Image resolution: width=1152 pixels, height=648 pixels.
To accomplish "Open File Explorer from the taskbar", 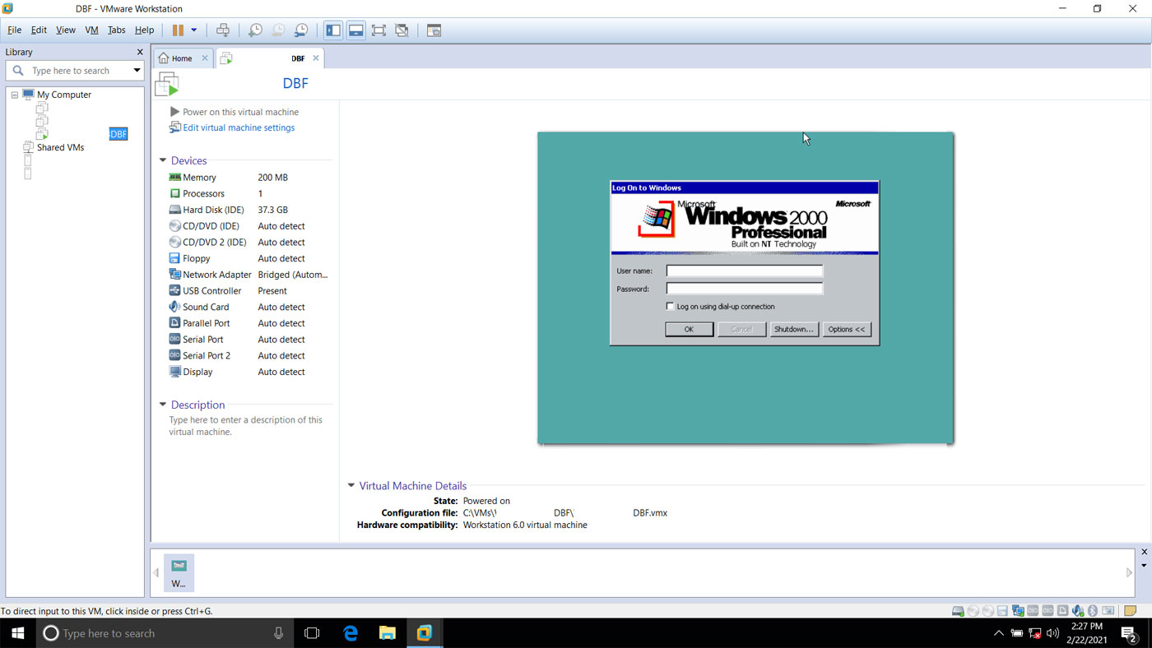I will (x=388, y=633).
